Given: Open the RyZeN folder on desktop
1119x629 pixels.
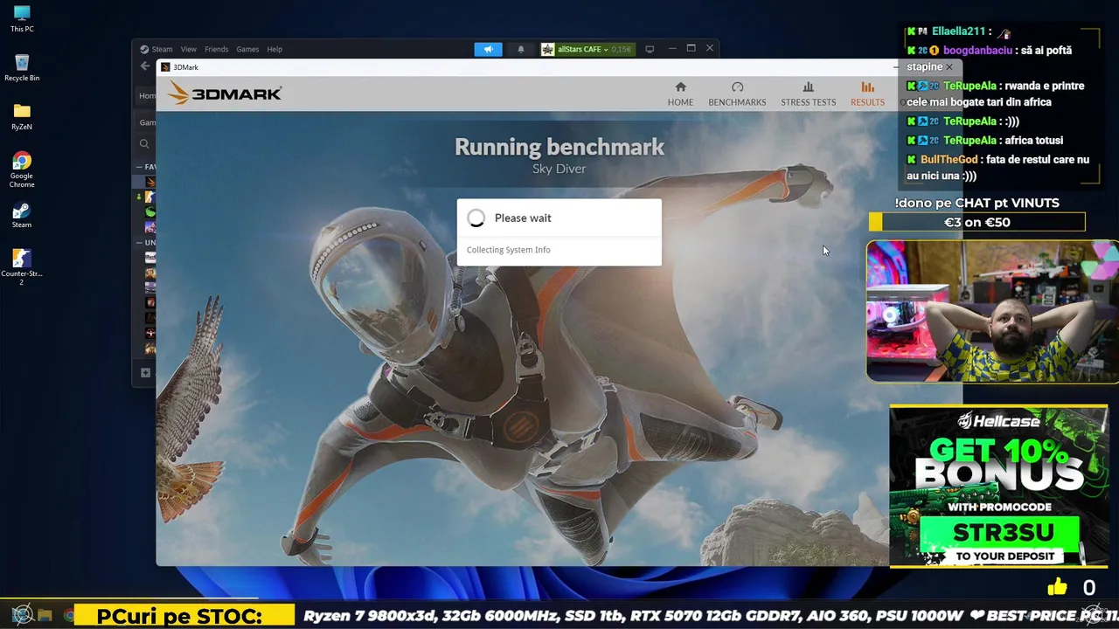Looking at the screenshot, I should coord(22,116).
